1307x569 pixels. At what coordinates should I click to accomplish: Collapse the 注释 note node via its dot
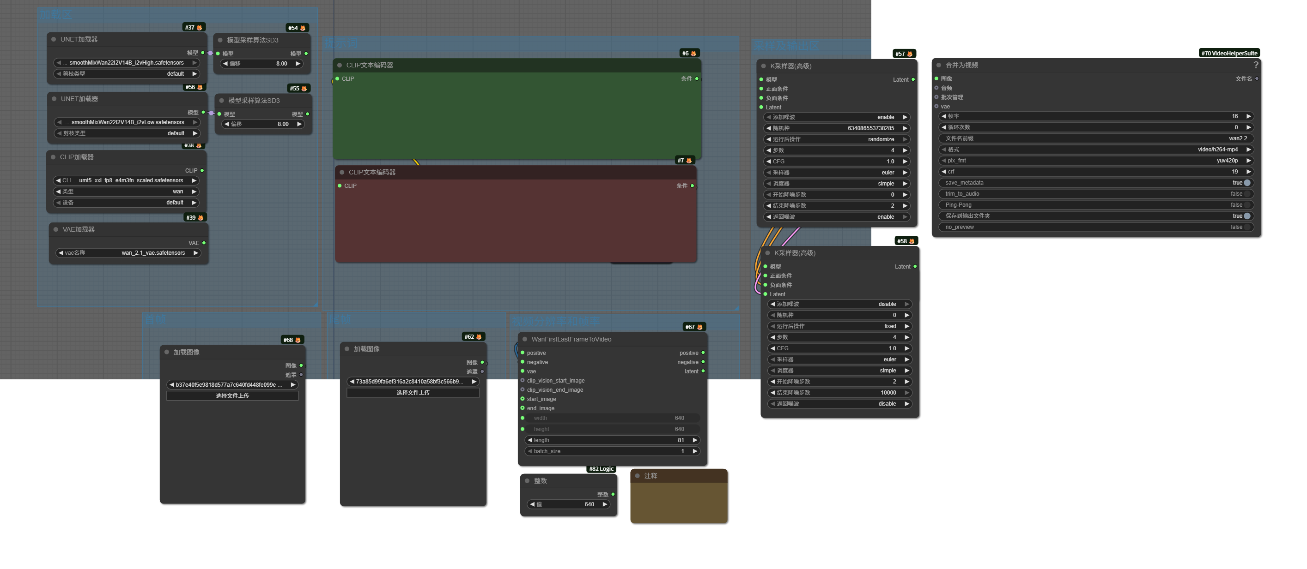pos(637,476)
